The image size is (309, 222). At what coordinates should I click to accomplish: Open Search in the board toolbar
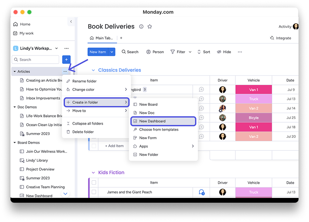click(130, 52)
